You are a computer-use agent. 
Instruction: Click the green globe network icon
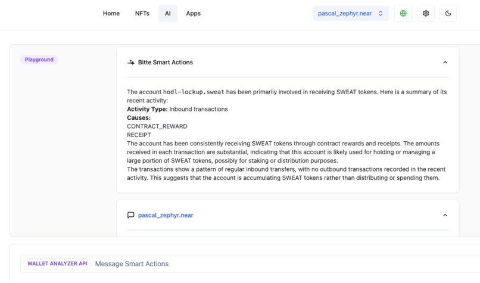point(403,14)
